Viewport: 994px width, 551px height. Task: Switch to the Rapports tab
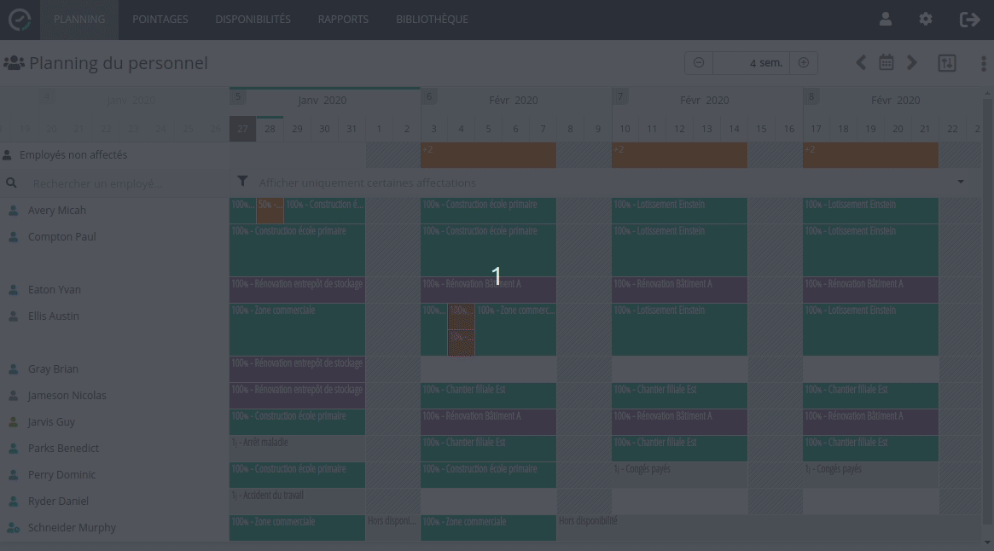[x=343, y=19]
